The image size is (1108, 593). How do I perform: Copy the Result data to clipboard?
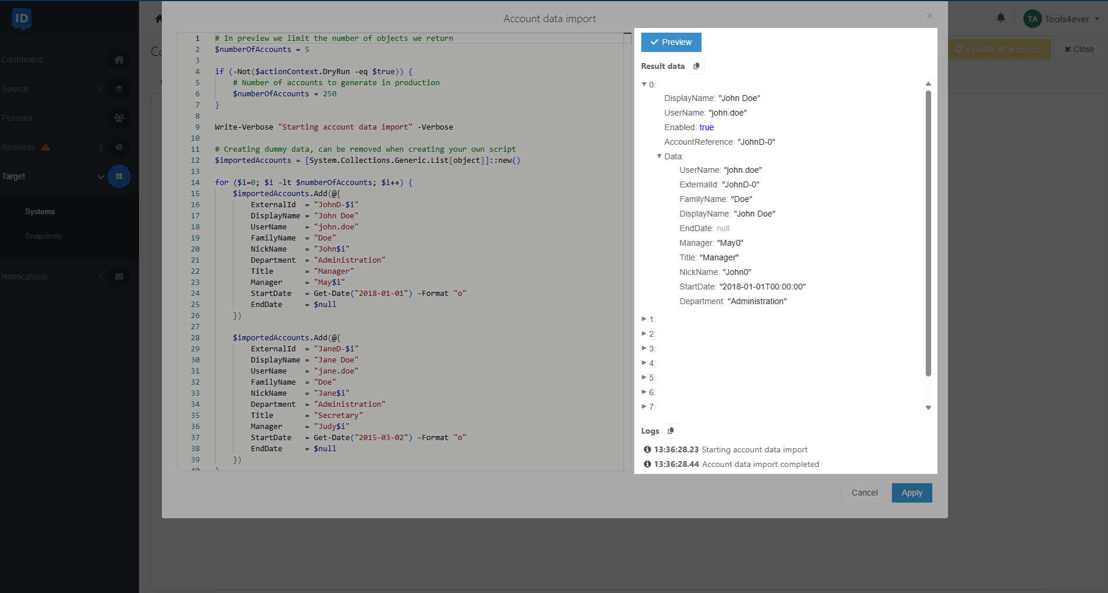point(696,66)
